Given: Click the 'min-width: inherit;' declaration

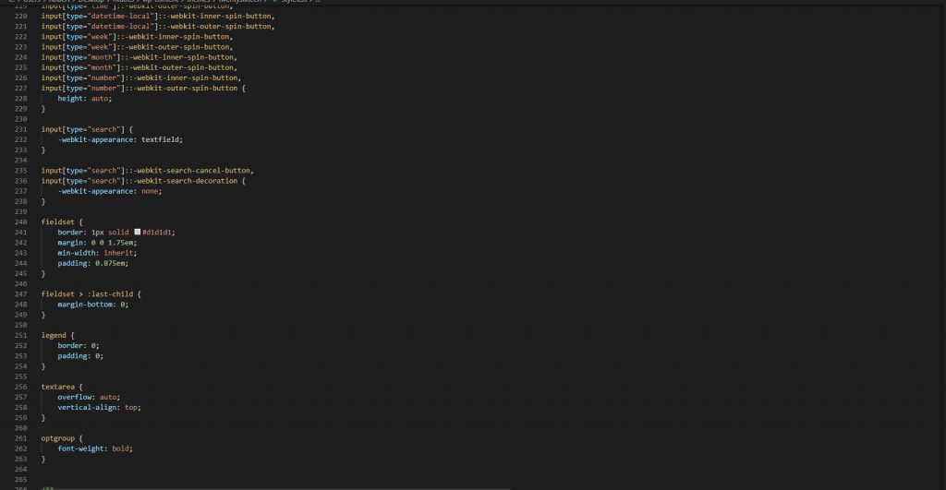Looking at the screenshot, I should (97, 253).
